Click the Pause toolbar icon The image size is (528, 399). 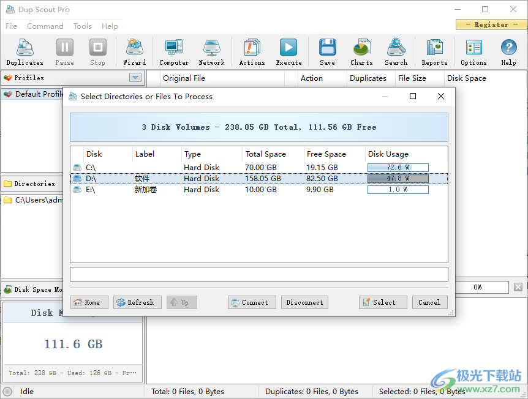(65, 52)
